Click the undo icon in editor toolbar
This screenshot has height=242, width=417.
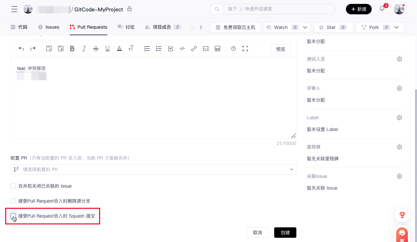21,49
